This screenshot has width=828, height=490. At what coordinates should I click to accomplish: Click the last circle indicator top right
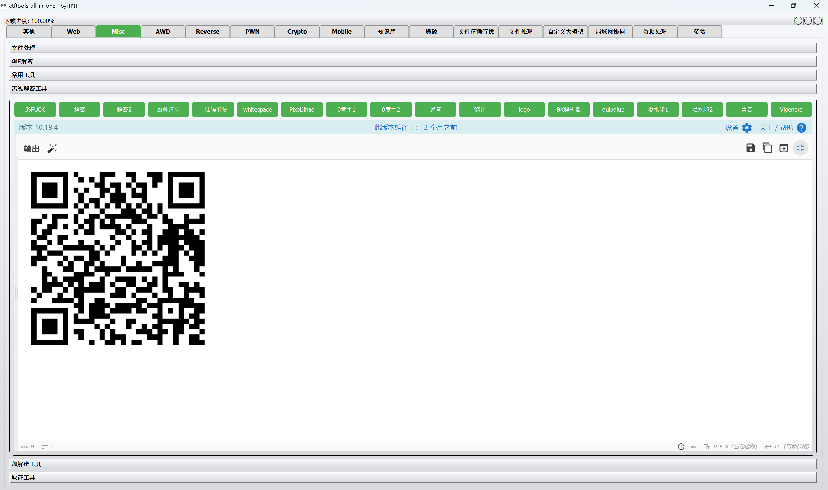[x=818, y=21]
